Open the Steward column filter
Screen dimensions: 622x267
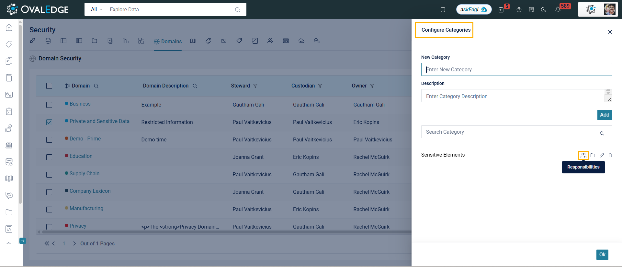(255, 86)
